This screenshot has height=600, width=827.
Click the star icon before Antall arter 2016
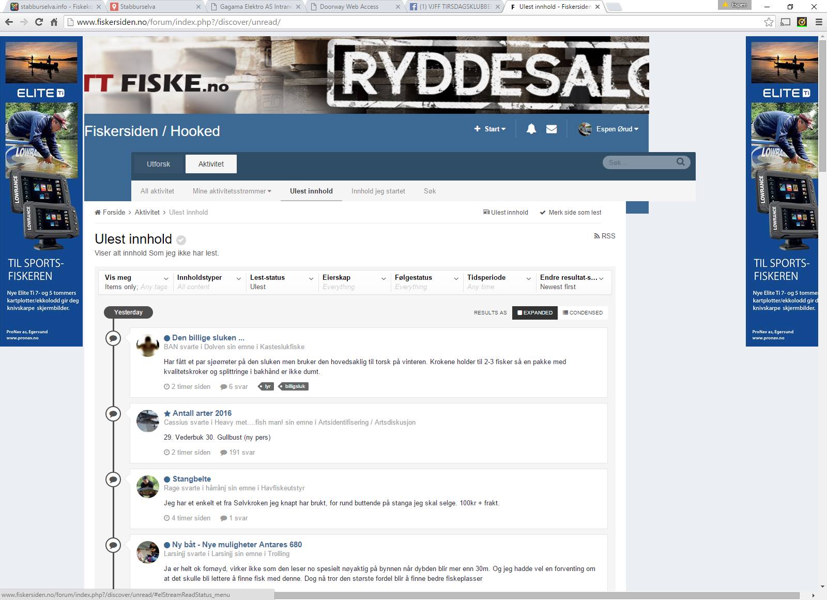pos(167,413)
